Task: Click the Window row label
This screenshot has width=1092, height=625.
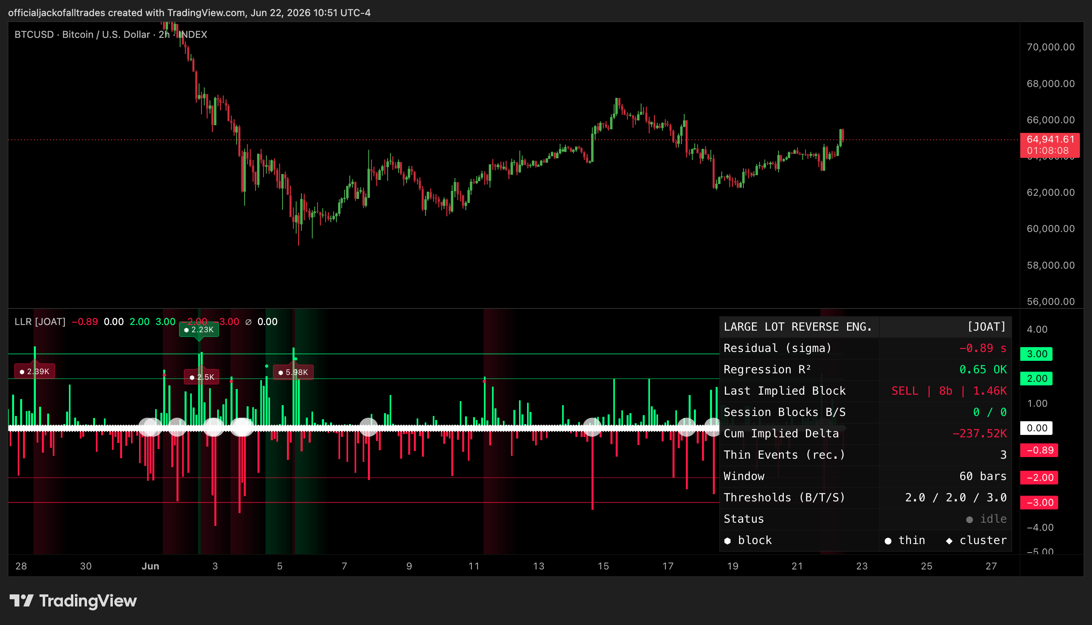Action: 744,476
